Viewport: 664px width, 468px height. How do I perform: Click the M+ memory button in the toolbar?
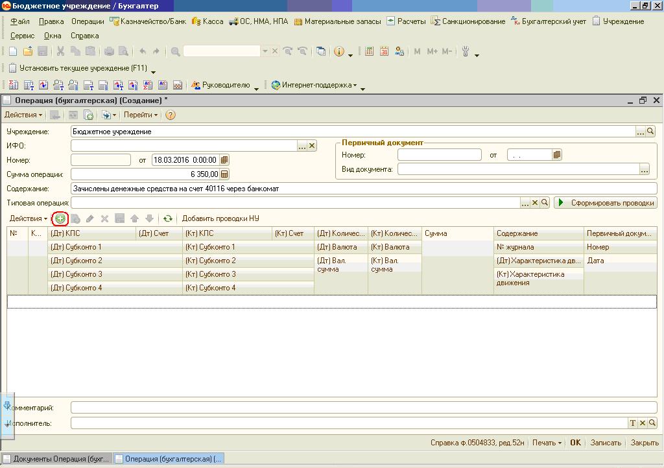pyautogui.click(x=433, y=52)
